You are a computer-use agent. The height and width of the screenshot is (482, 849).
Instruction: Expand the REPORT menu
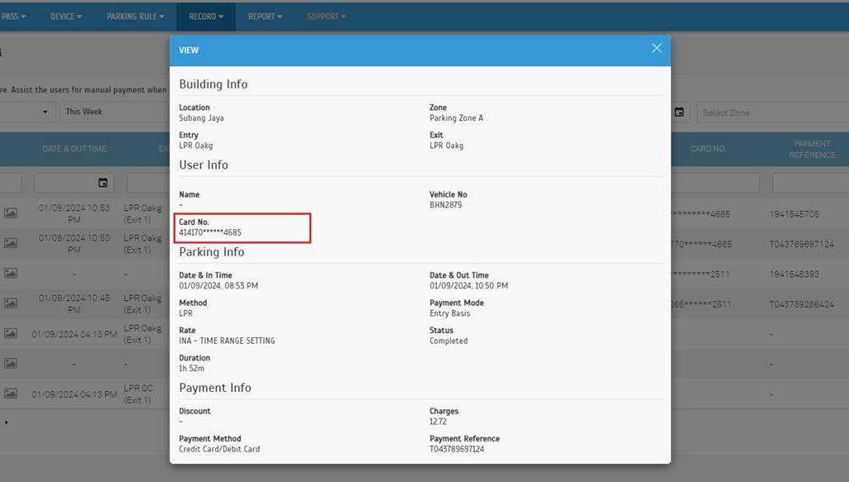[x=265, y=17]
